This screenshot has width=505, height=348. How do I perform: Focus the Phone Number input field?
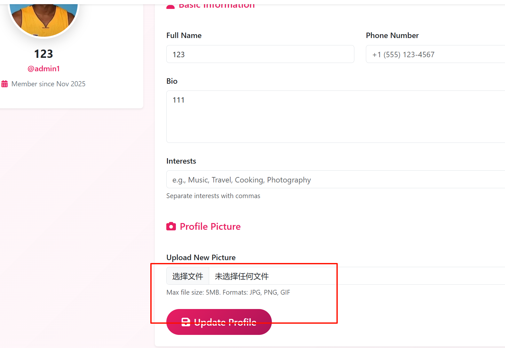click(435, 54)
